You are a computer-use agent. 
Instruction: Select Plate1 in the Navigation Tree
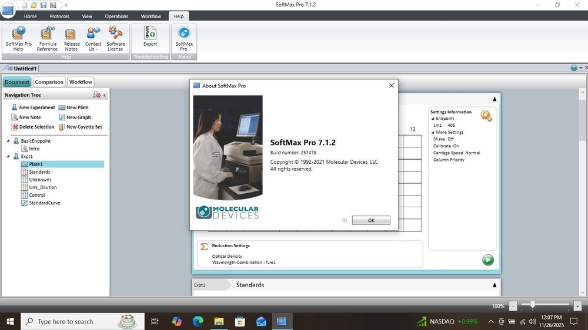click(x=62, y=164)
